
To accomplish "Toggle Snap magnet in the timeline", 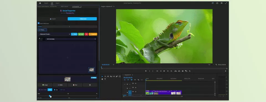I will click(x=128, y=80).
